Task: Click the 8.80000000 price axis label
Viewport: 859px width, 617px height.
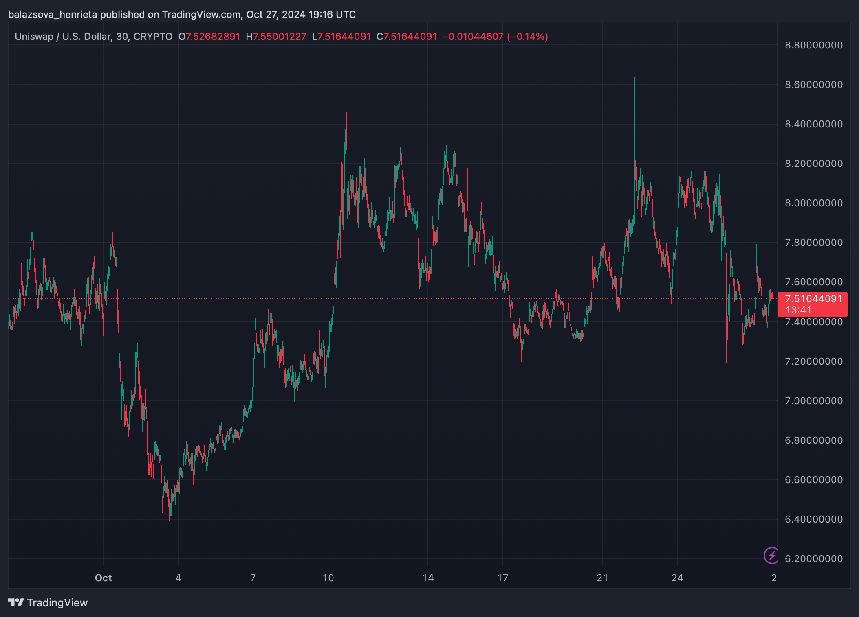Action: (813, 45)
